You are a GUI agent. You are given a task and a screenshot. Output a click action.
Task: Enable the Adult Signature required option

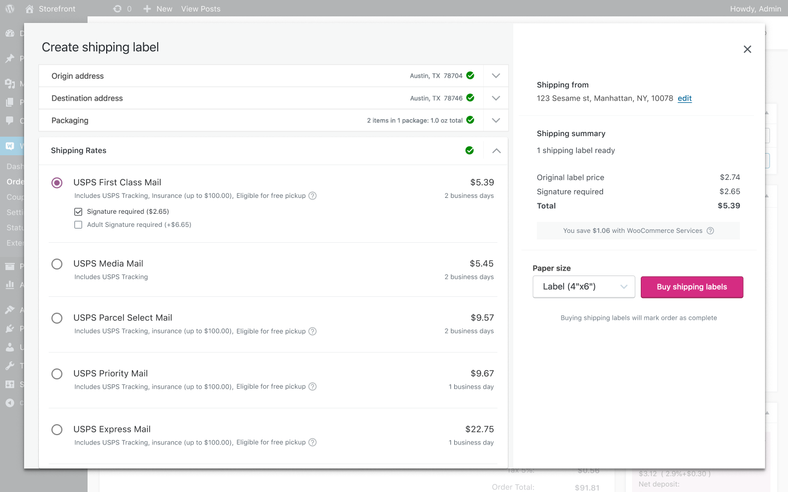[x=78, y=225]
